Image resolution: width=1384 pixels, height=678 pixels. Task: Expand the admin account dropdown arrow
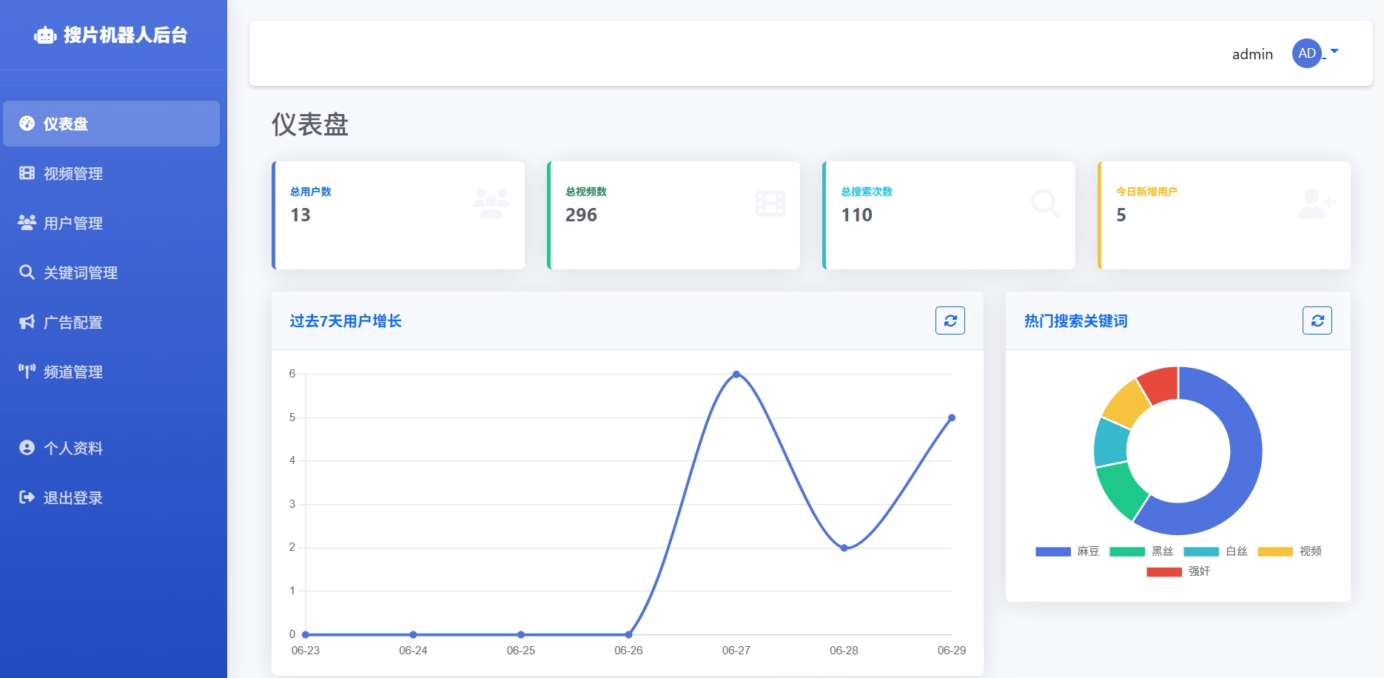tap(1334, 52)
